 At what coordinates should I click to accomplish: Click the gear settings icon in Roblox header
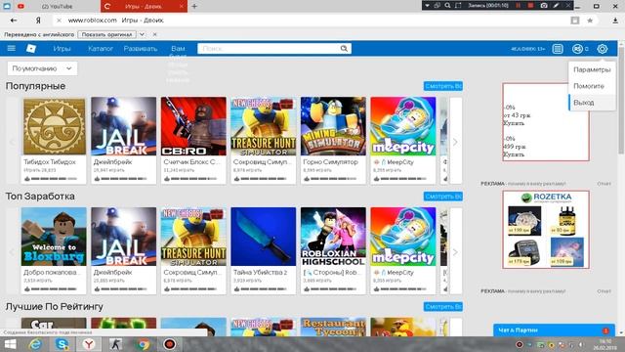(x=603, y=49)
